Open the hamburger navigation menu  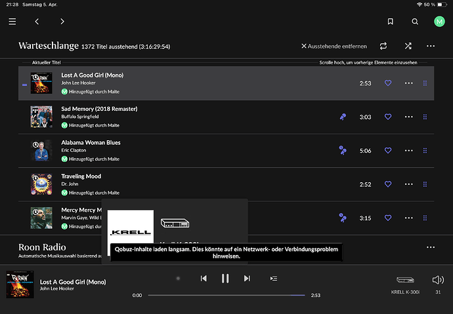[x=12, y=22]
